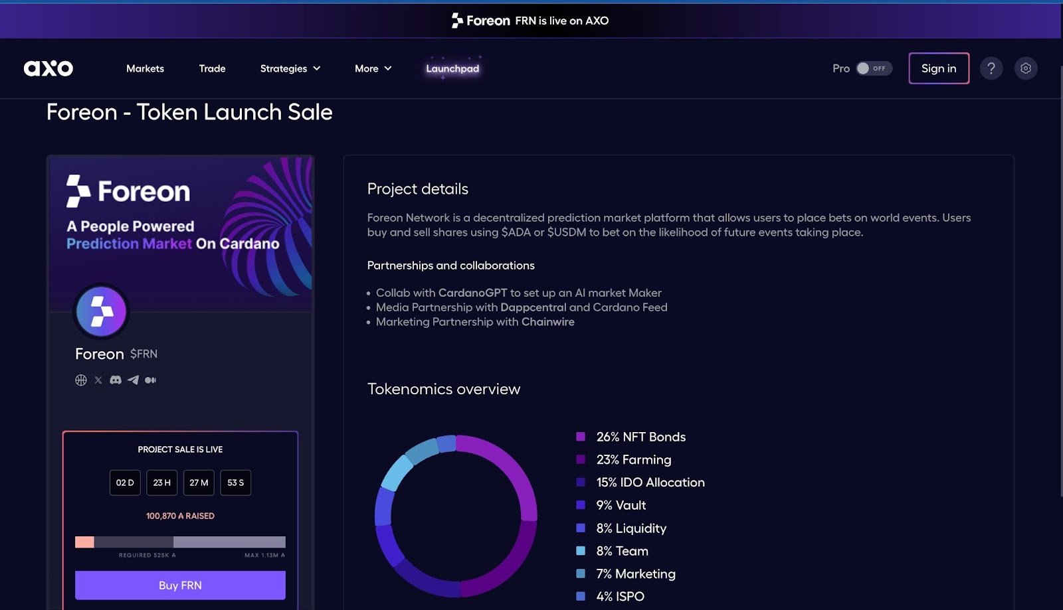
Task: Toggle the Pro mode switch
Action: [873, 68]
